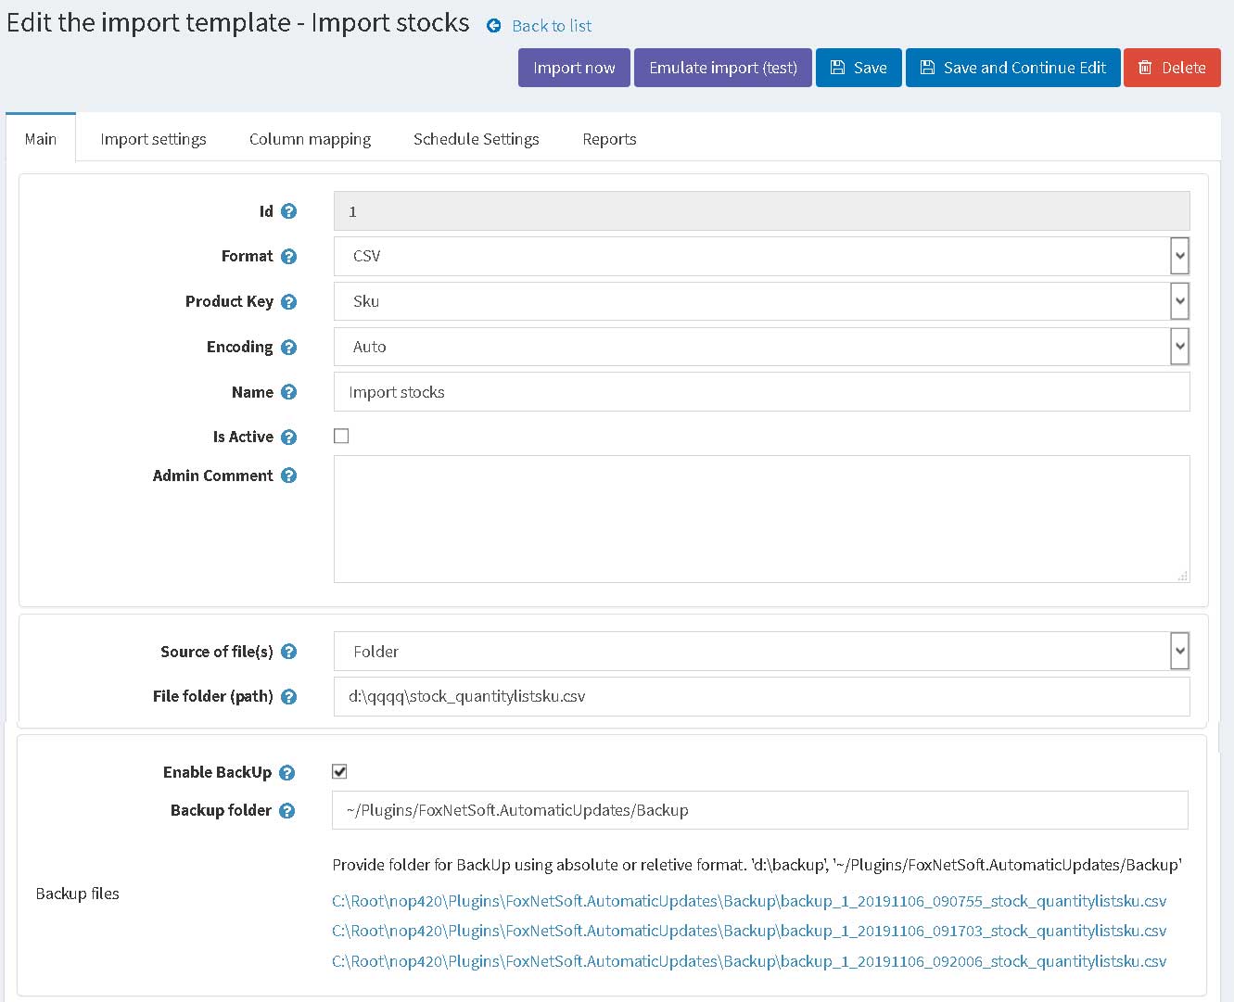
Task: Click the Back to list link
Action: [551, 26]
